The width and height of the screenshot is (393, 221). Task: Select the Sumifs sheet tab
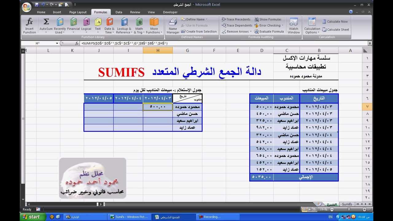click(x=347, y=204)
